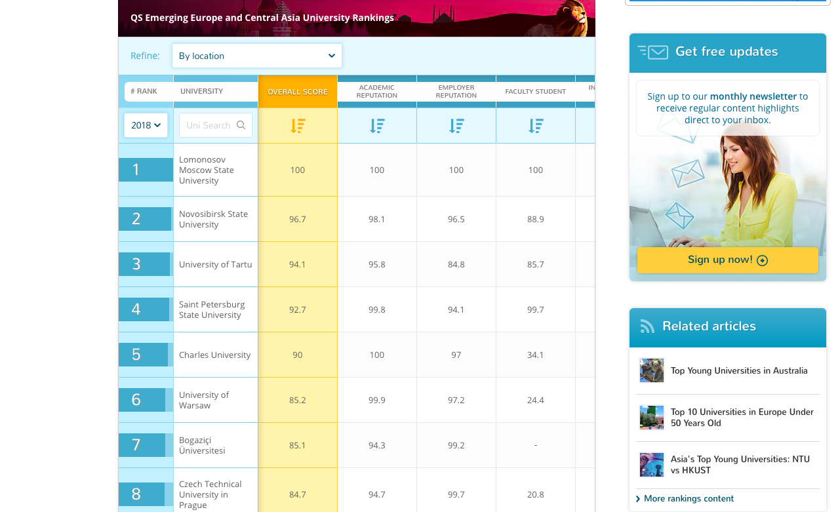Sort by Overall Score icon

tap(298, 126)
